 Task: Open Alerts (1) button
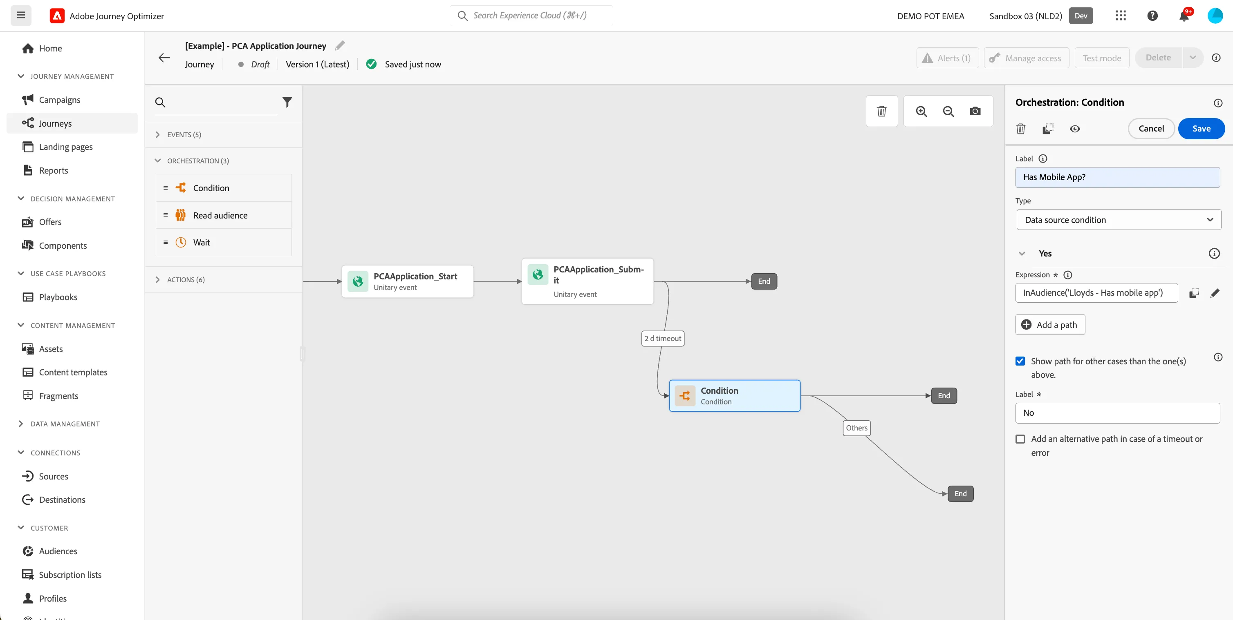click(947, 58)
